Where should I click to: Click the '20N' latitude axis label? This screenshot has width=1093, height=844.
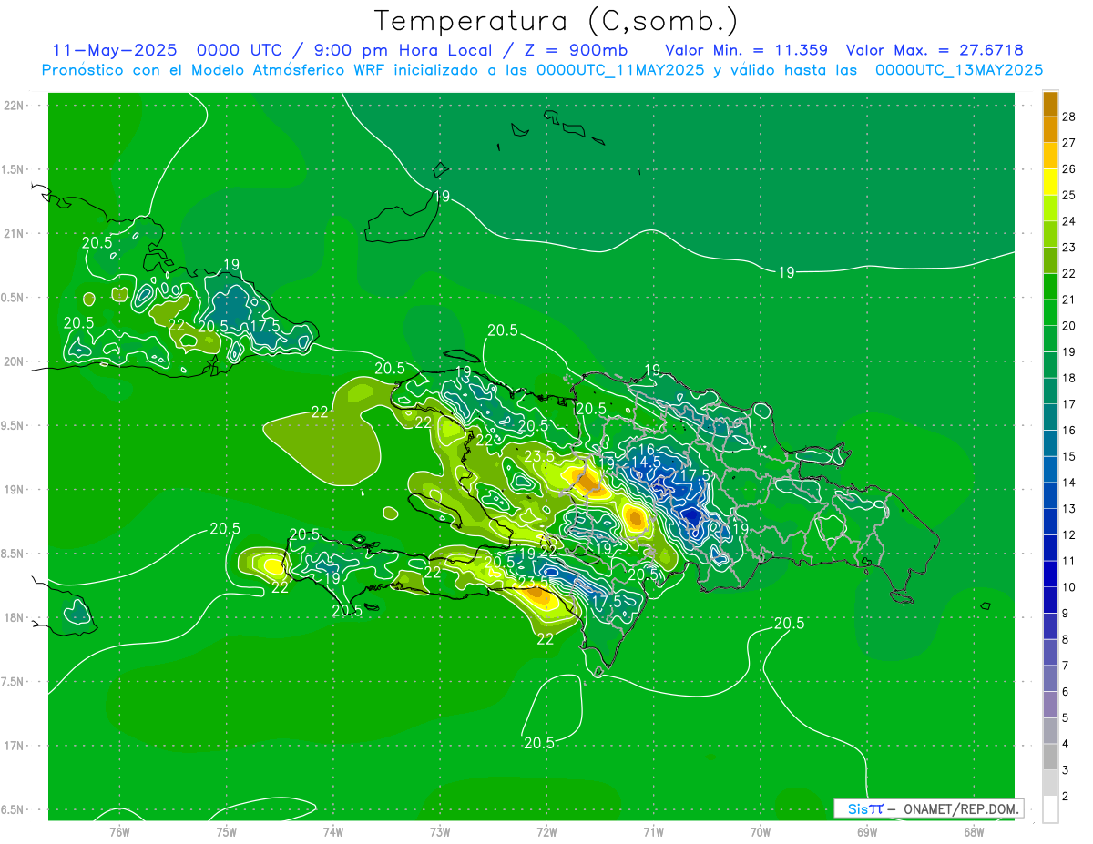click(15, 361)
